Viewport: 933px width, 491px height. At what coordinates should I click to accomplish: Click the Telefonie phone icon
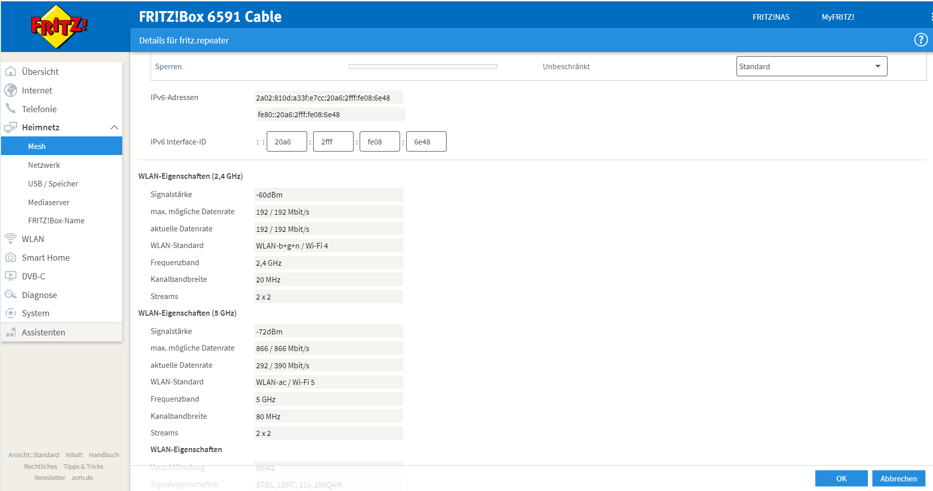pyautogui.click(x=11, y=109)
